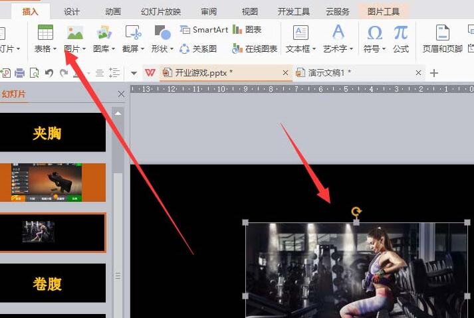Click the 符号 (Symbol) omega icon
474x318 pixels.
(x=374, y=33)
